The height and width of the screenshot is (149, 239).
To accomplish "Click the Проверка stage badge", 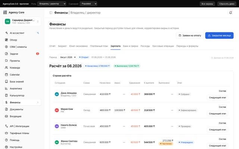I will (184, 126).
